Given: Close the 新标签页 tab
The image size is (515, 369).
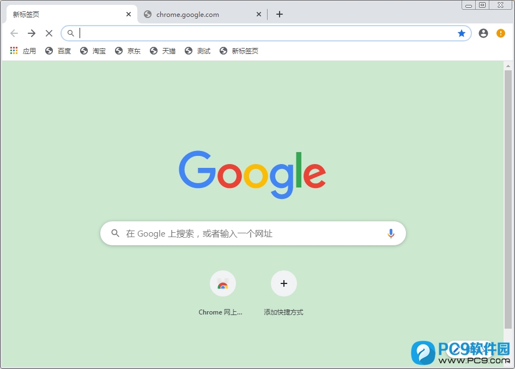Looking at the screenshot, I should [x=129, y=14].
